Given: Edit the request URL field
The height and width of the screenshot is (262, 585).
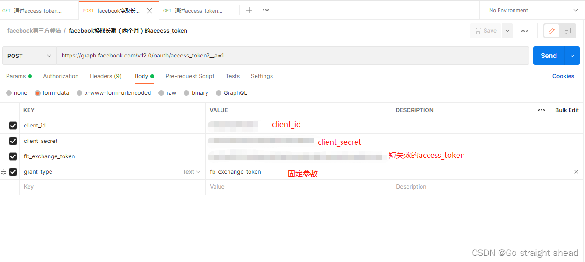Looking at the screenshot, I should point(292,56).
